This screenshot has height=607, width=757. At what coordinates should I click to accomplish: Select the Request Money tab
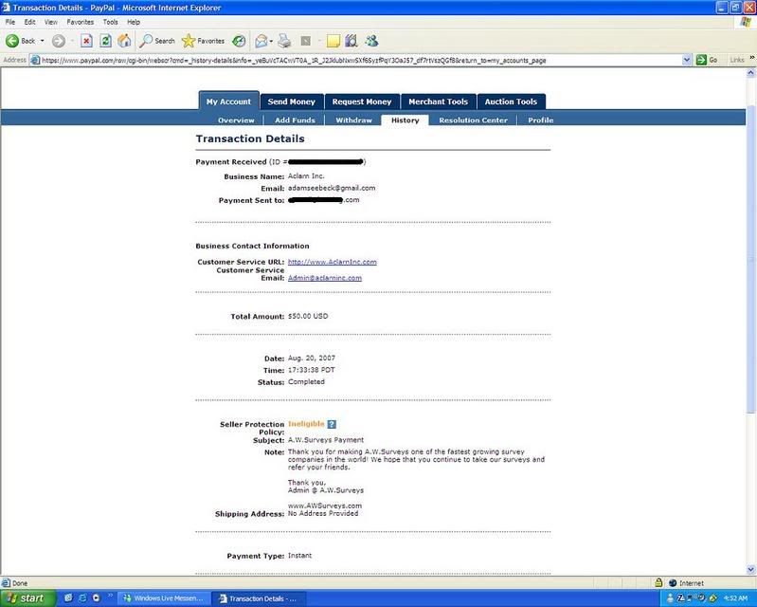(362, 101)
